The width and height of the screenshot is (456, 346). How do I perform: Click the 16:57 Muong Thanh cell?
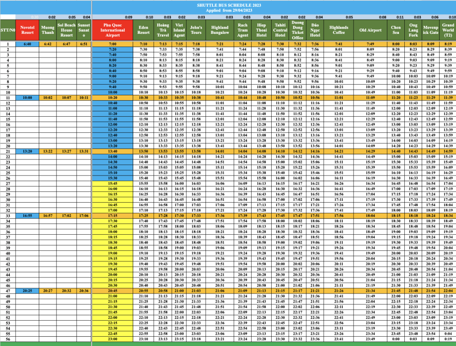click(48, 216)
